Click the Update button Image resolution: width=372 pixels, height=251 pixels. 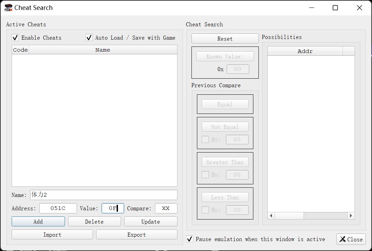(x=150, y=222)
